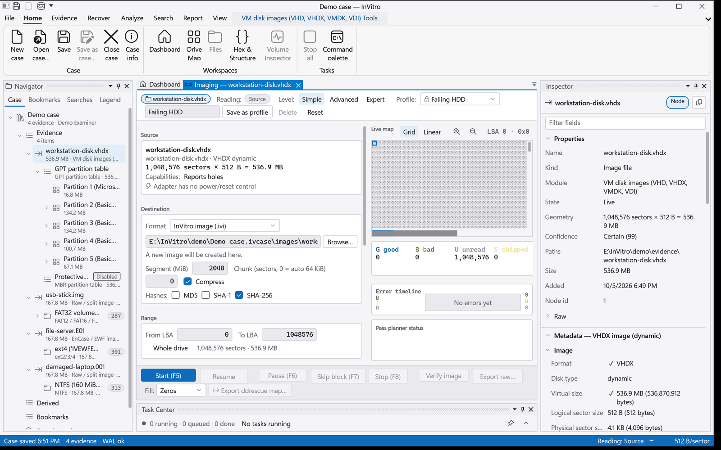The width and height of the screenshot is (721, 450).
Task: Click the Browse... button for destination
Action: point(340,242)
